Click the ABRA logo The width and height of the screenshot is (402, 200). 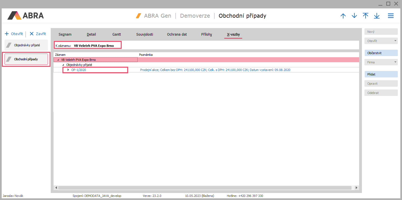pyautogui.click(x=26, y=15)
